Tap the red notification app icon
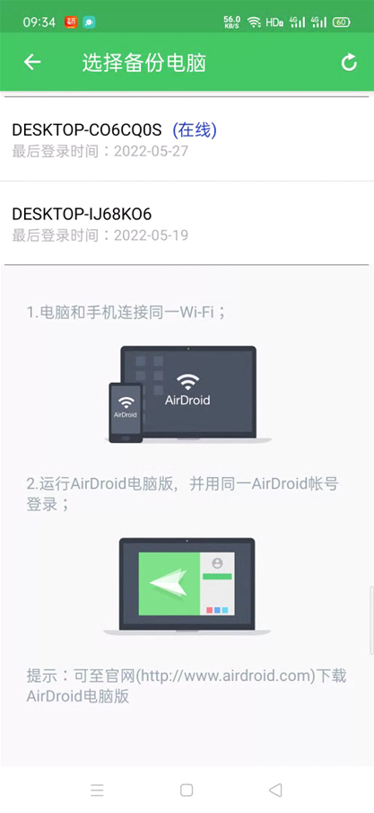Screen dimensions: 374x813 pos(71,22)
